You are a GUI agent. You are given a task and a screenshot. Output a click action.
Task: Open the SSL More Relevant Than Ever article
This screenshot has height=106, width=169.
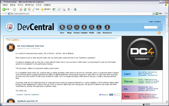click(x=31, y=46)
